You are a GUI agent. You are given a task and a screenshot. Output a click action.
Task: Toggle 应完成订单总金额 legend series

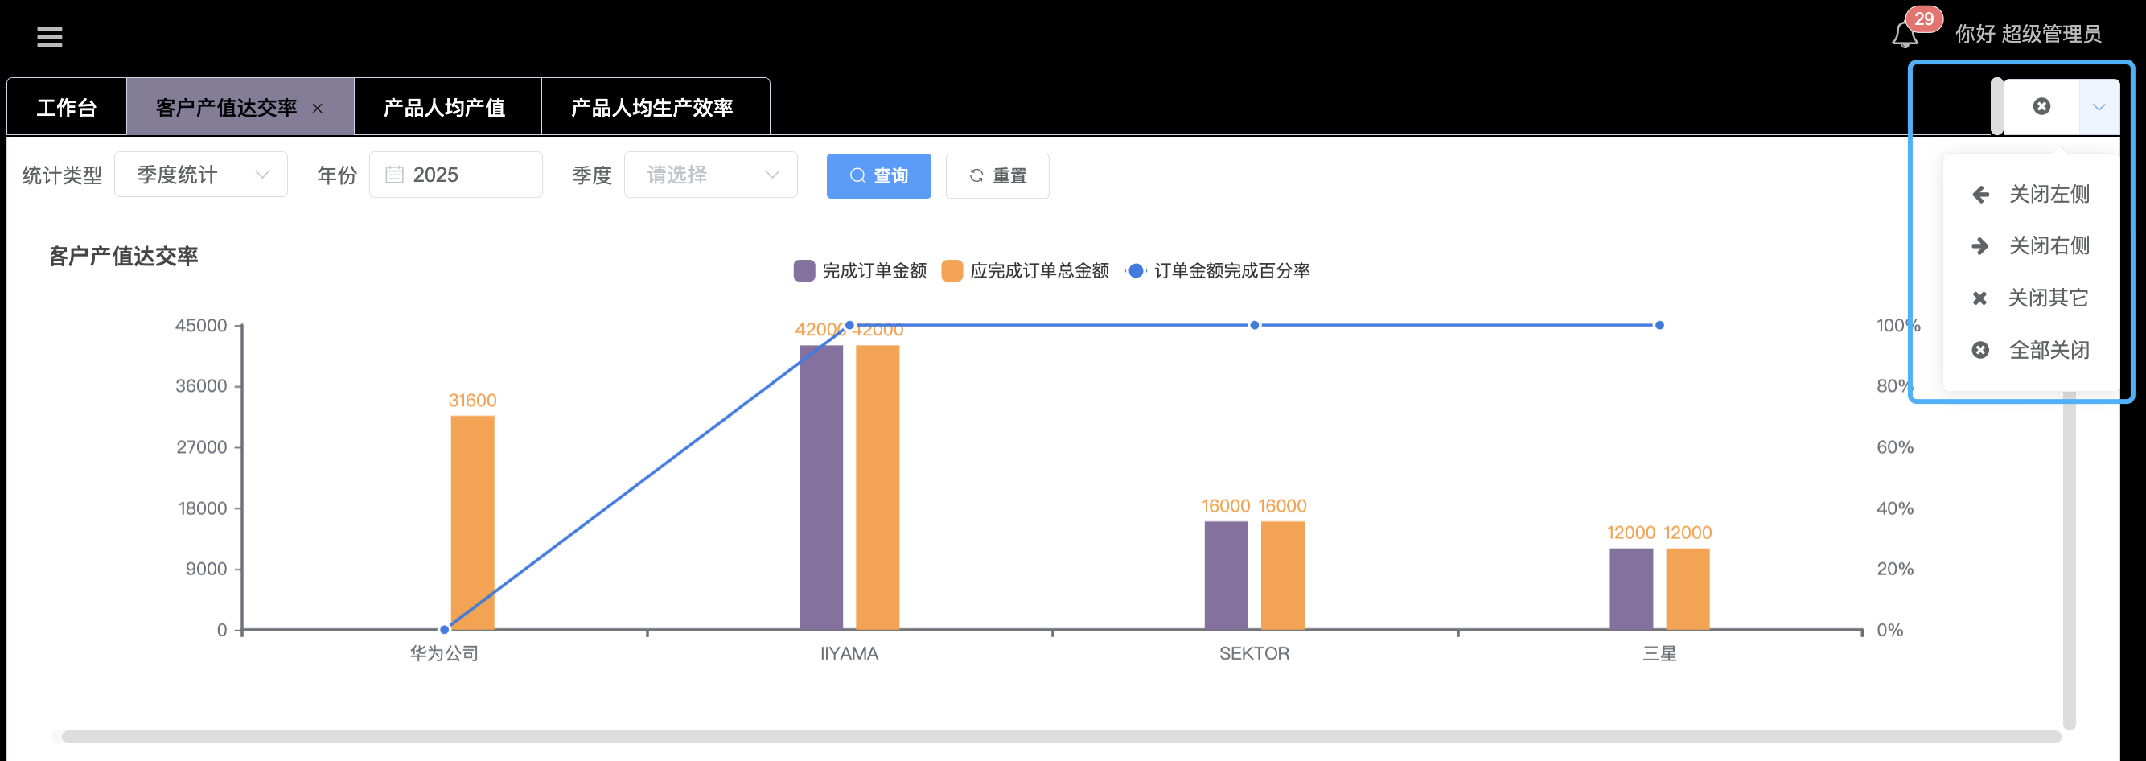coord(1025,271)
